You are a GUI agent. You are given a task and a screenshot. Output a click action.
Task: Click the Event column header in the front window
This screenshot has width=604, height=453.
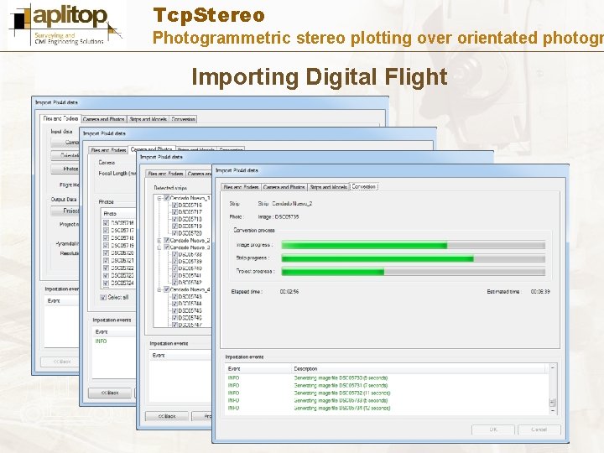[258, 369]
